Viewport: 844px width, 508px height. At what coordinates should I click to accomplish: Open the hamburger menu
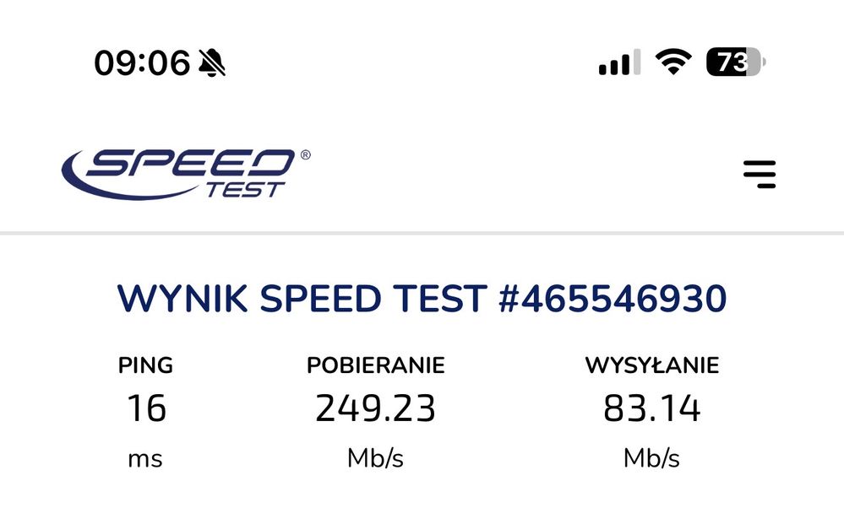pyautogui.click(x=759, y=174)
